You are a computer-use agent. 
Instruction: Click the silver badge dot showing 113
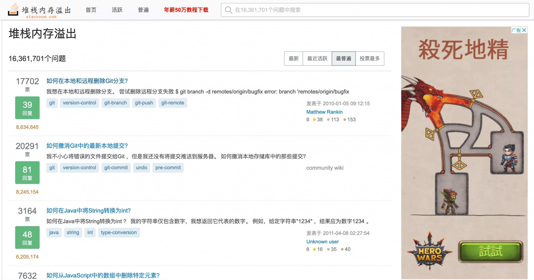point(328,120)
